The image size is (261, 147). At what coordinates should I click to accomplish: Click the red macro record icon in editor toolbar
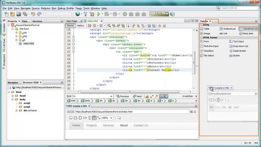pos(159,26)
